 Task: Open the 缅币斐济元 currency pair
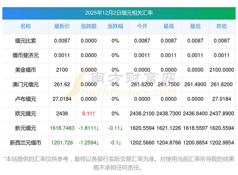[25, 55]
